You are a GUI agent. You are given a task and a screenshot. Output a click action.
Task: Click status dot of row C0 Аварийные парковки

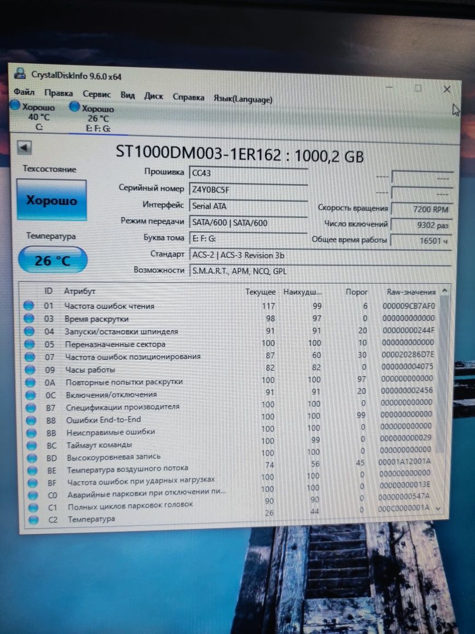click(x=33, y=495)
